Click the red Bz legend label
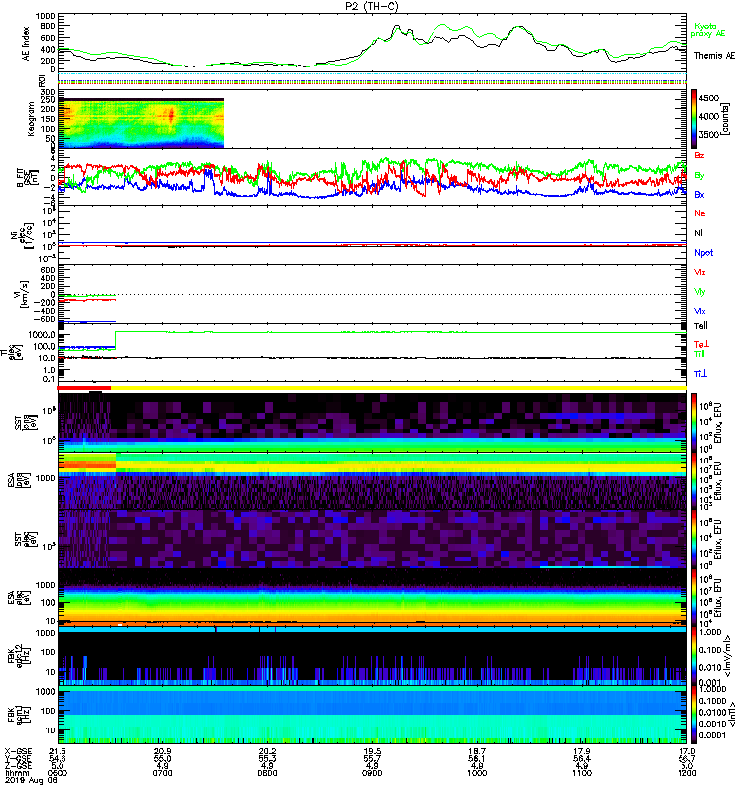Viewport: 744px width, 794px height. click(x=699, y=156)
